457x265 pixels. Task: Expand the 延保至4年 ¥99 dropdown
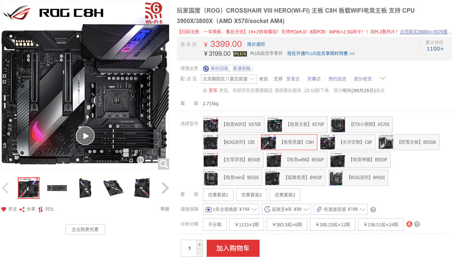coord(286,209)
